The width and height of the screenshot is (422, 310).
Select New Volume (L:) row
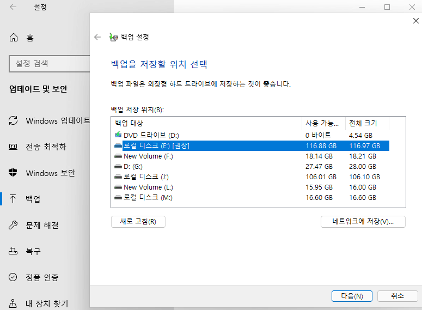coord(252,187)
